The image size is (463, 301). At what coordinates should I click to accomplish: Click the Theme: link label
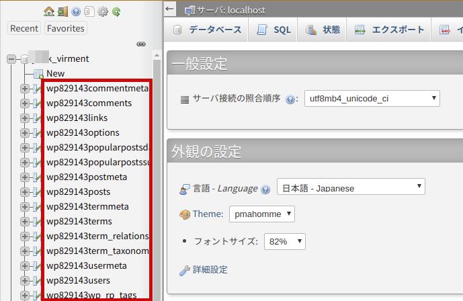[x=208, y=214]
